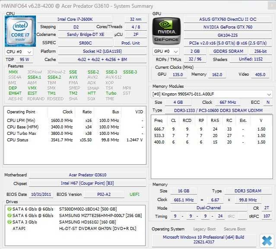Click the green UEFI label

coord(134,195)
